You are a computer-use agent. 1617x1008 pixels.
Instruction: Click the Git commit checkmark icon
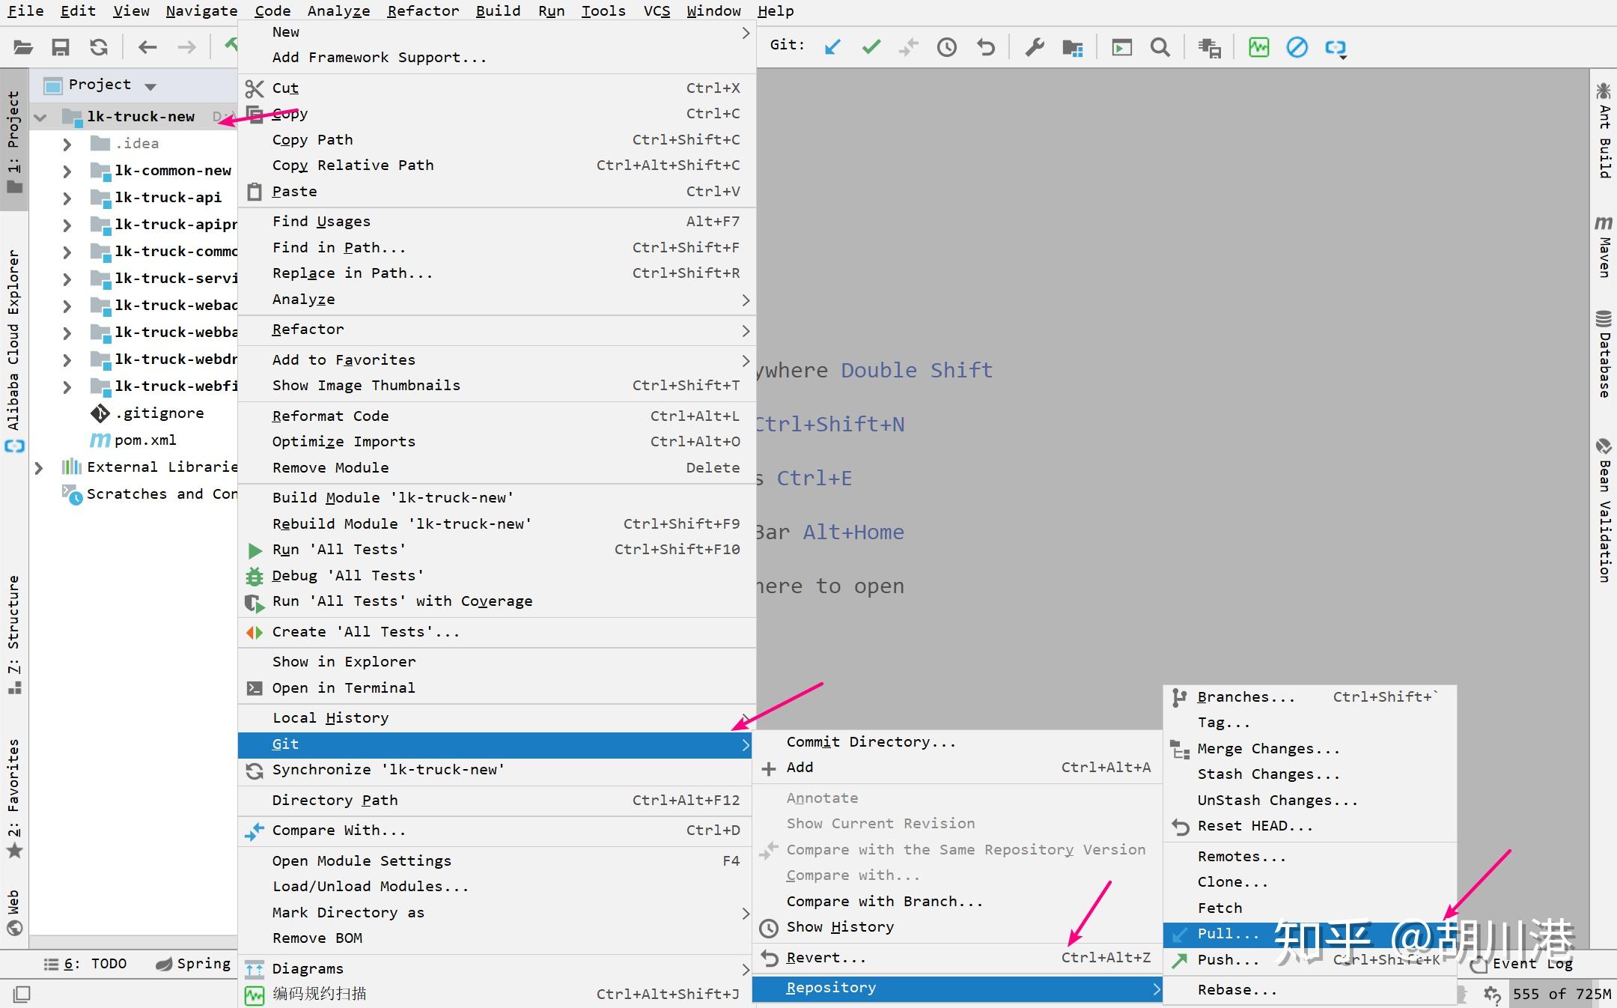[871, 47]
